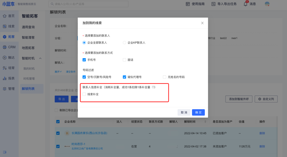Enable the 固话 checkbox
This screenshot has width=287, height=157.
(124, 60)
